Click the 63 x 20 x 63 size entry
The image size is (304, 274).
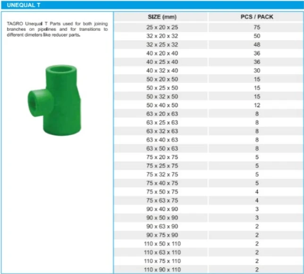click(x=162, y=114)
